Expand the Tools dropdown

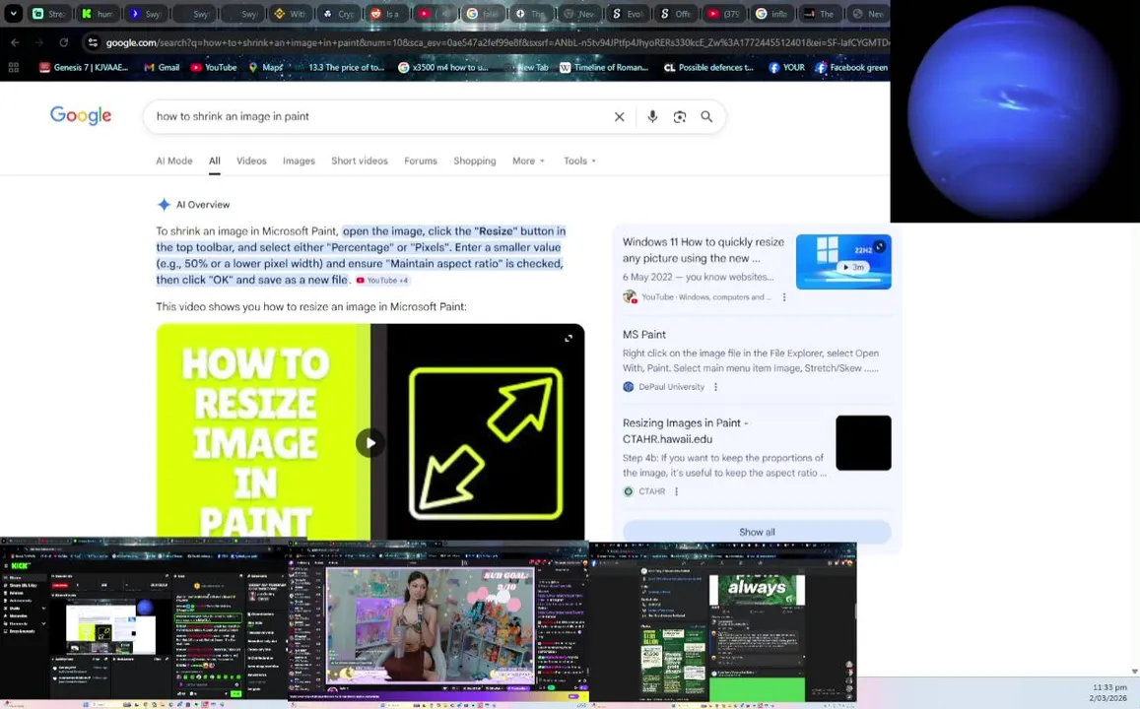[579, 161]
